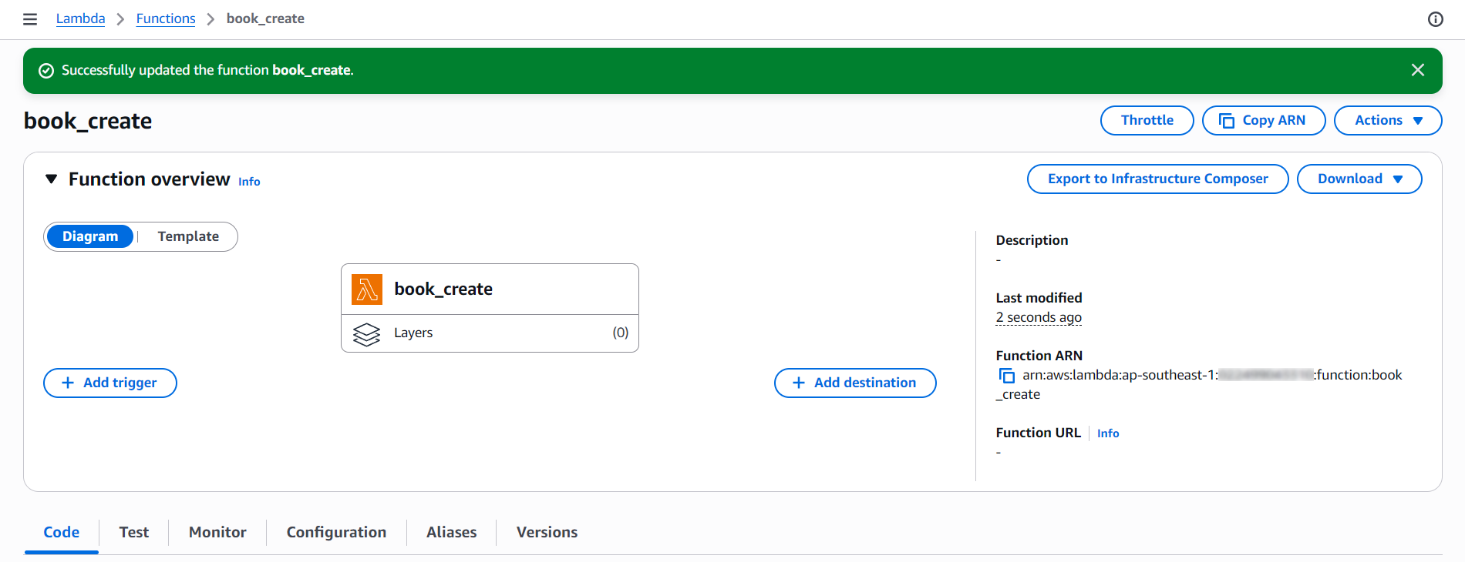Image resolution: width=1465 pixels, height=562 pixels.
Task: Click the 'Successfully updated the function' message
Action: (207, 70)
